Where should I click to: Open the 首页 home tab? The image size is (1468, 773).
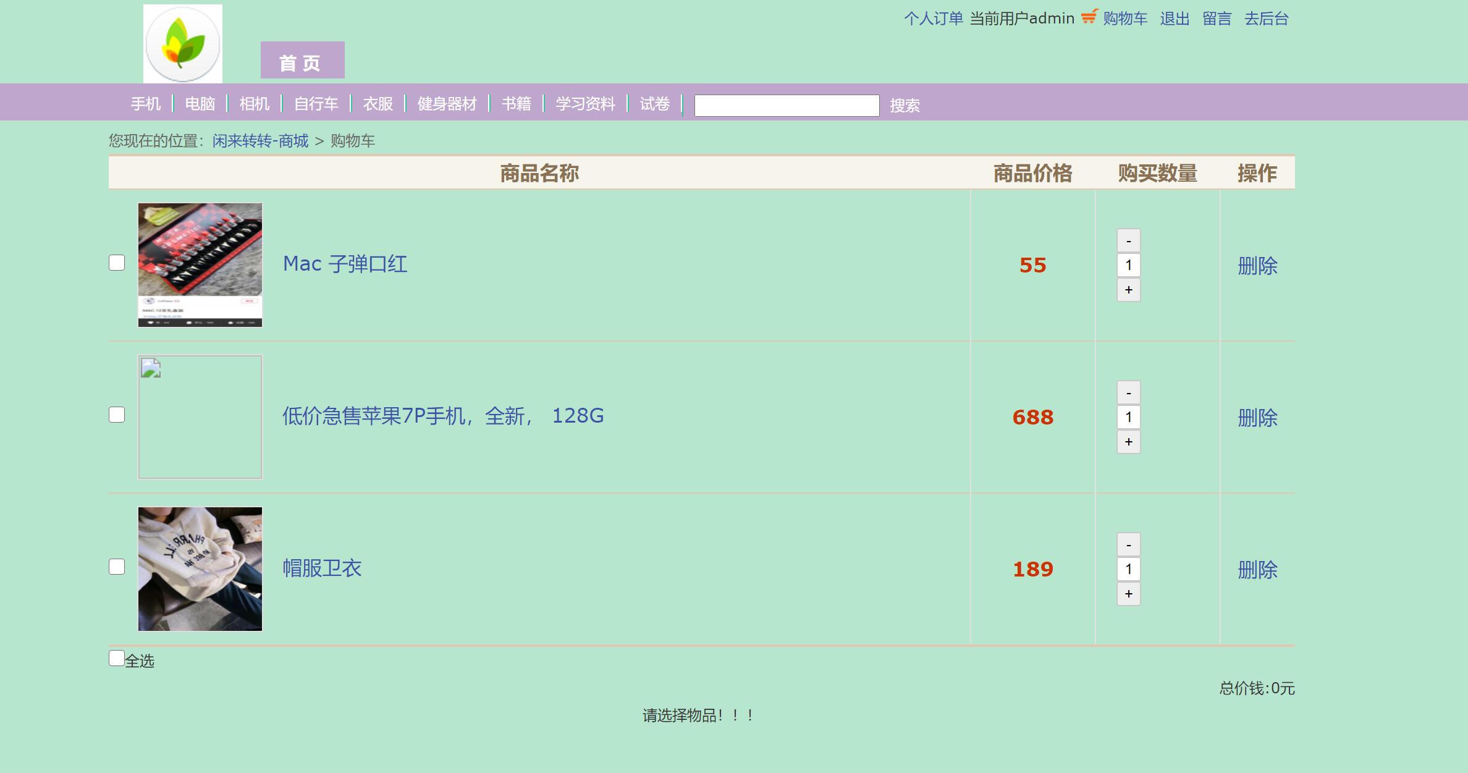point(302,61)
